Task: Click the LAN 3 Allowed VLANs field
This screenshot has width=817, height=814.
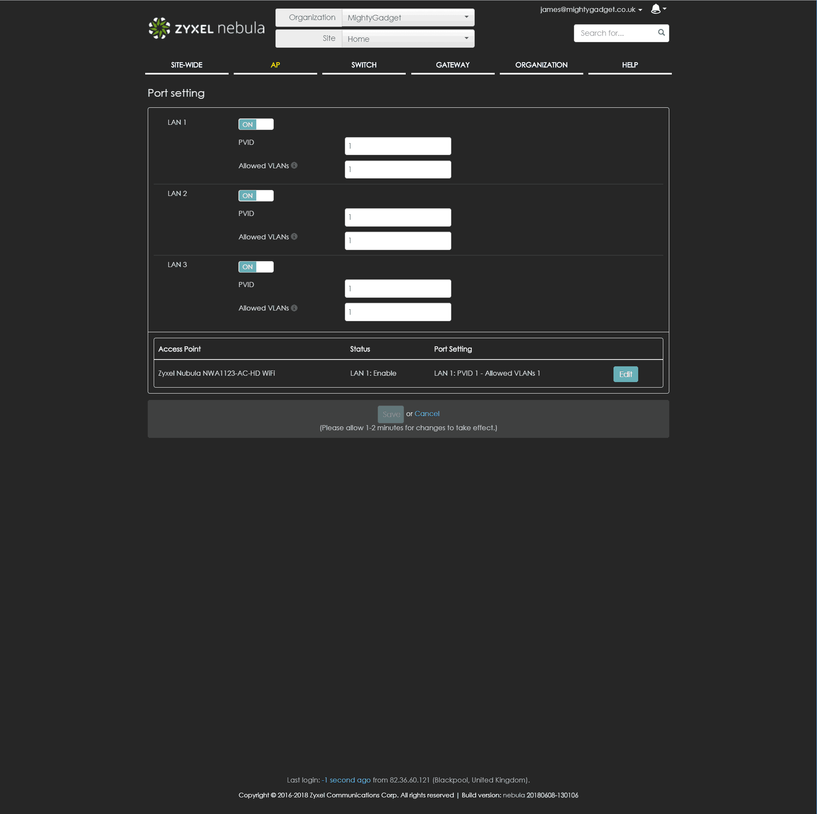Action: (x=398, y=312)
